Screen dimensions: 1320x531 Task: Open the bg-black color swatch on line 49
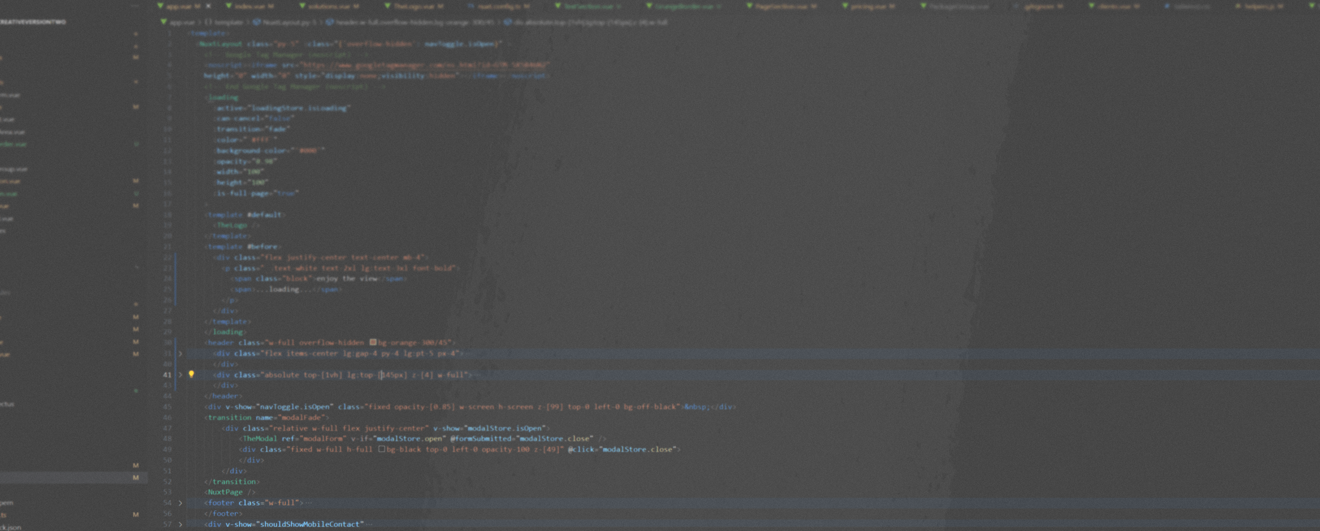(382, 449)
